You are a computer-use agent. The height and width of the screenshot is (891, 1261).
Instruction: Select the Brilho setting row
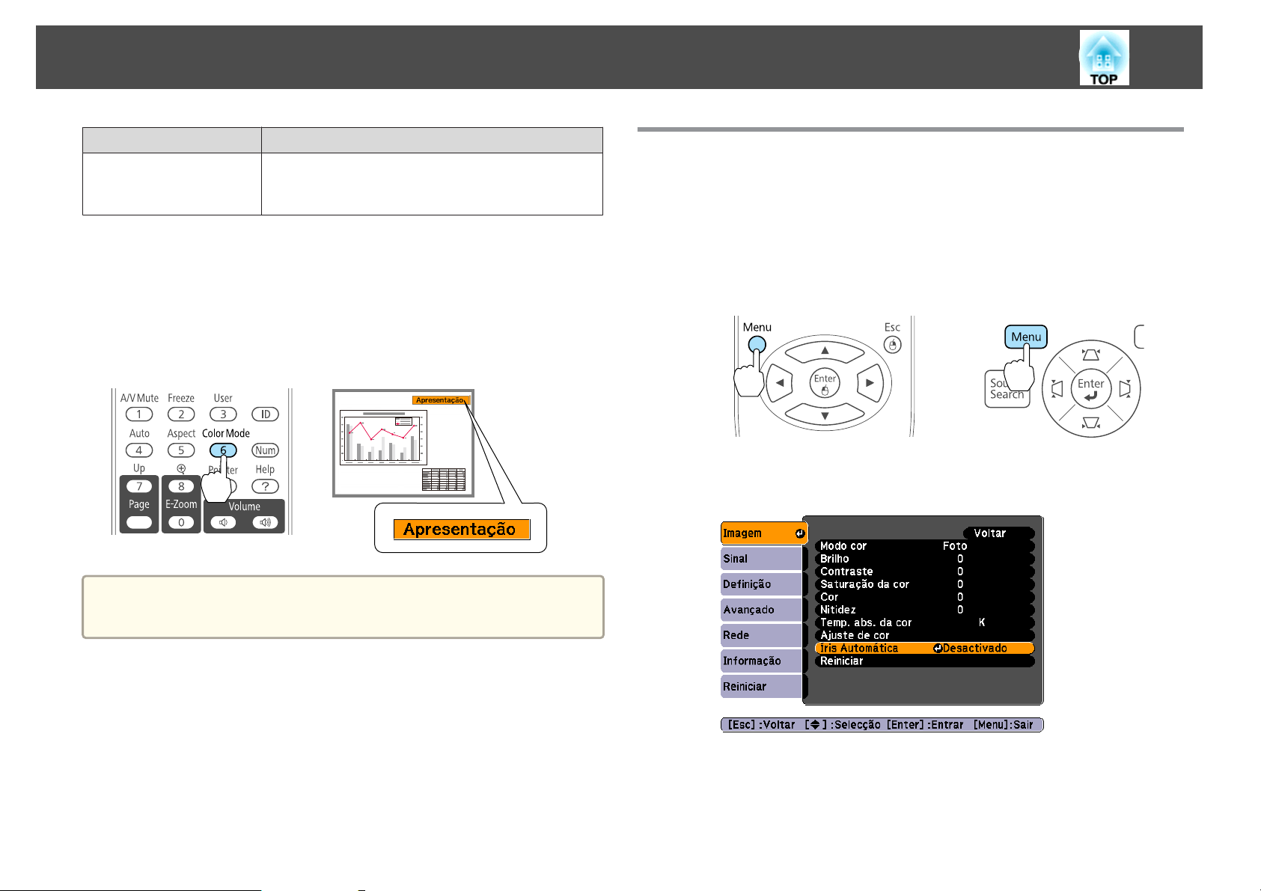tap(924, 559)
